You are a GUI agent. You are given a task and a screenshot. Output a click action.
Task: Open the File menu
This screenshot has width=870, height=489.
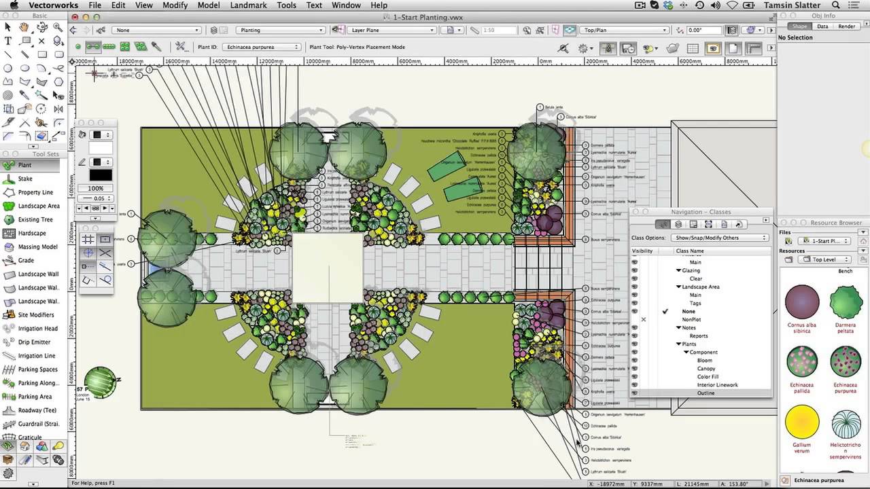tap(95, 5)
